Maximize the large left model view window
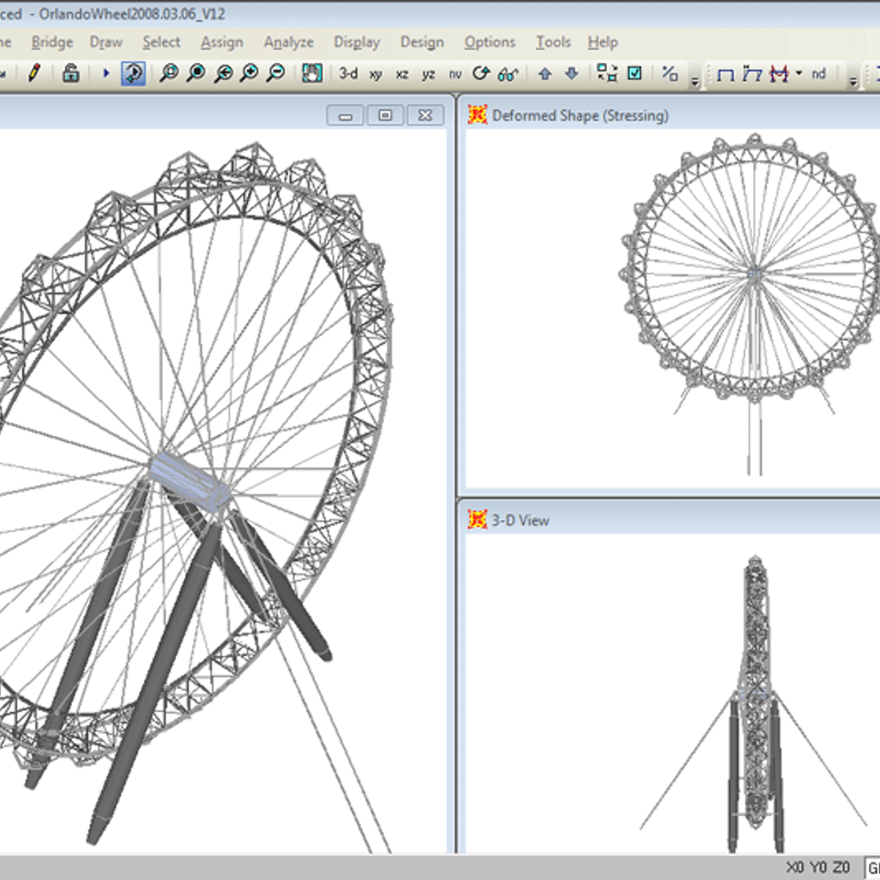This screenshot has height=880, width=880. (x=385, y=115)
